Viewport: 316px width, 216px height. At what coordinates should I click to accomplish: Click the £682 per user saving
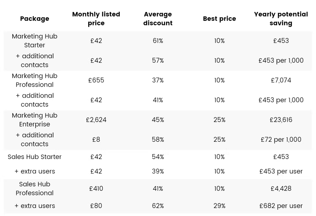coord(281,206)
